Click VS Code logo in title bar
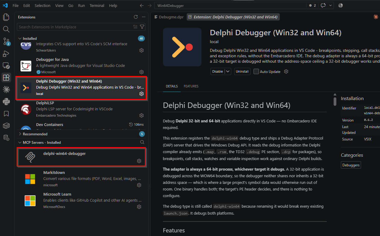Screen dimensions: 380x236 [x=5, y=5]
